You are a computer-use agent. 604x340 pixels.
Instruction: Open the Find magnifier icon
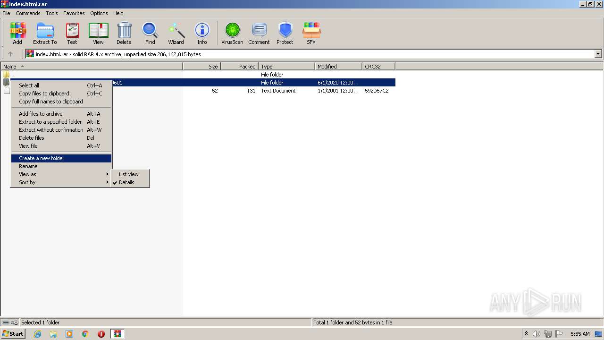point(150,34)
